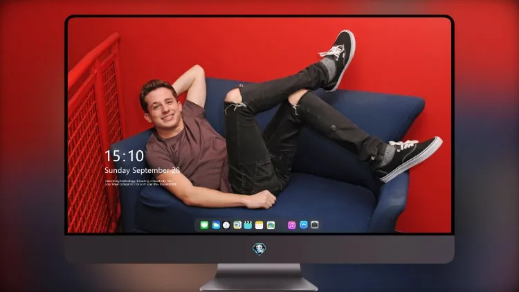Open the Weather app in dock
The height and width of the screenshot is (292, 519).
[216, 225]
